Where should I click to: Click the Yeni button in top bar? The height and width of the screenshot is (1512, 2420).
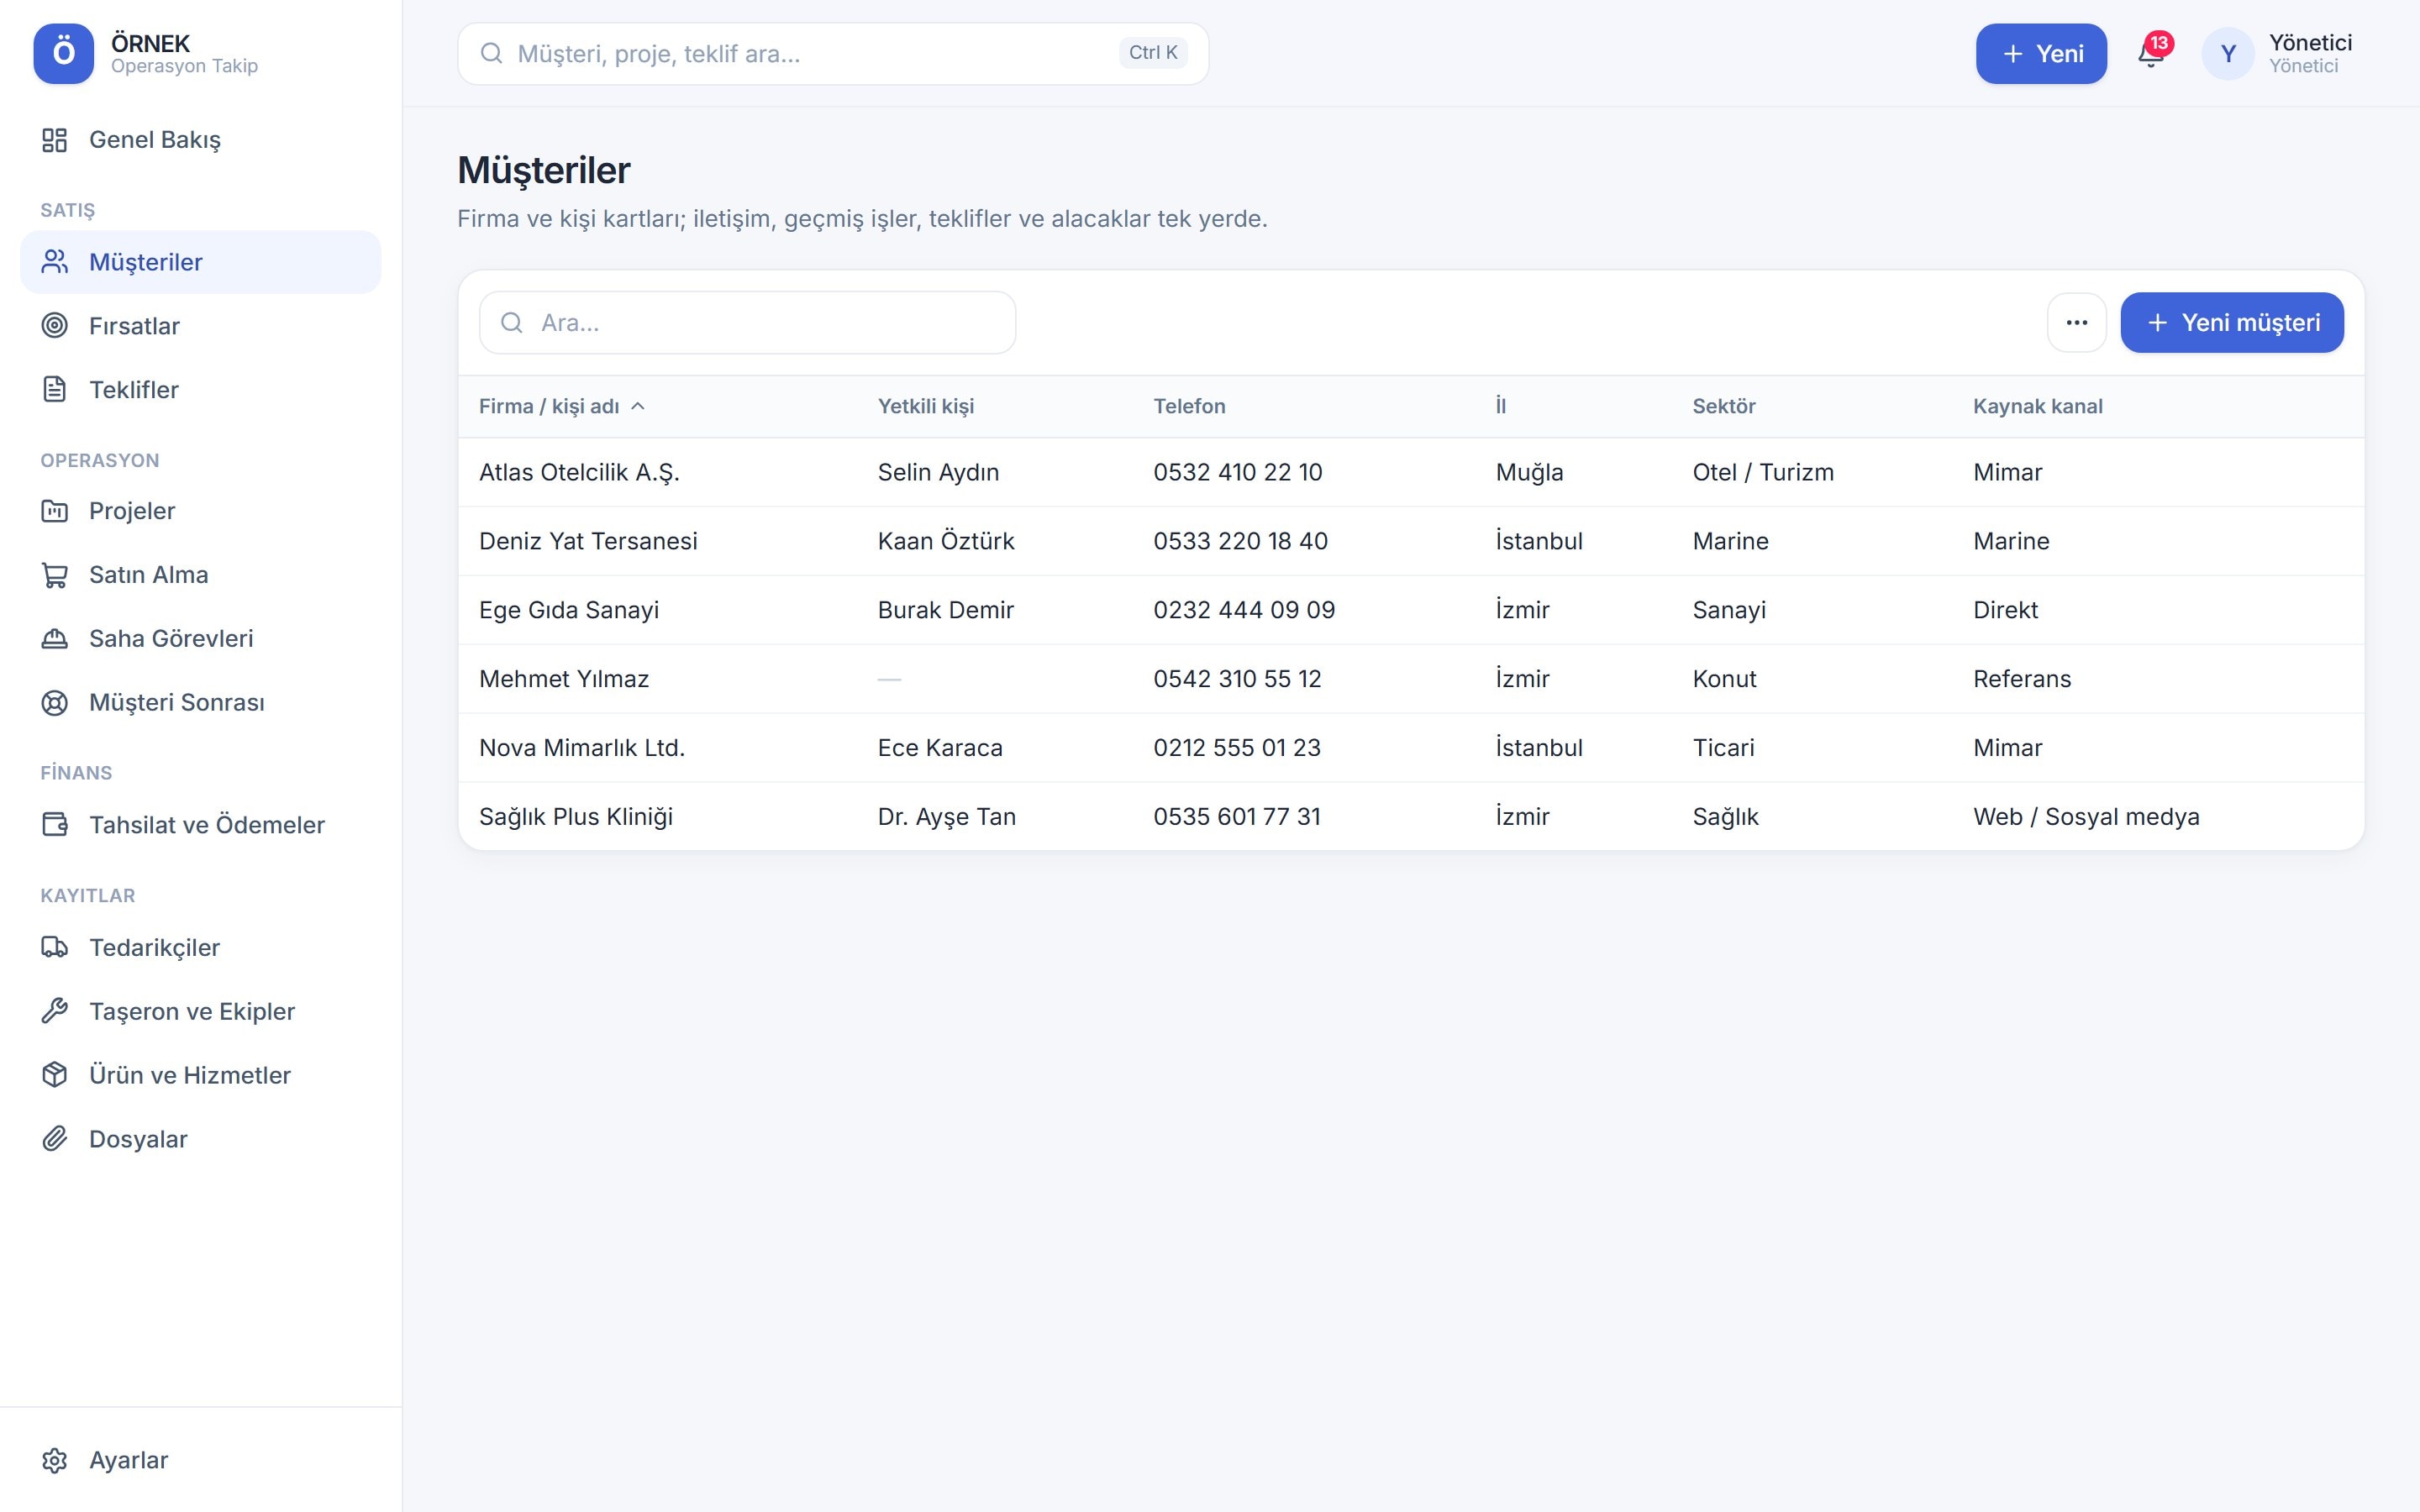pos(2041,54)
